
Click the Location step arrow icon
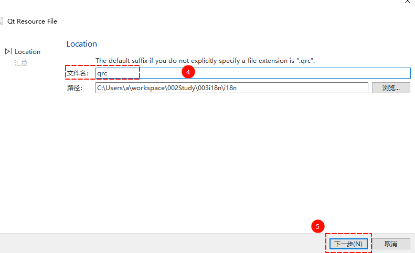tap(8, 51)
